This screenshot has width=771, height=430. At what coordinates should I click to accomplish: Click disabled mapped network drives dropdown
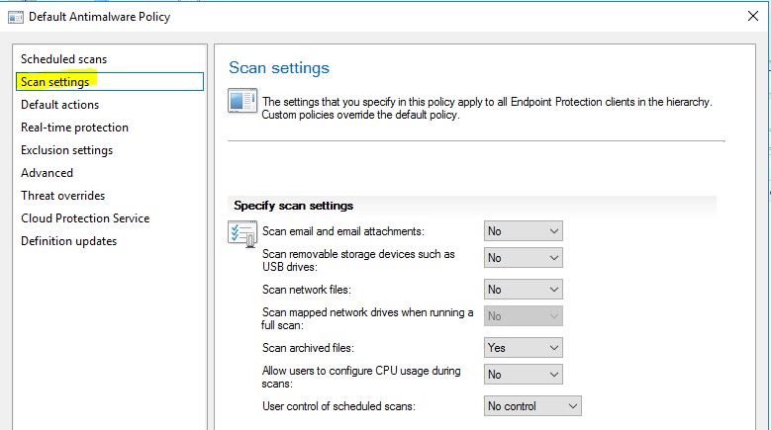[x=523, y=316]
